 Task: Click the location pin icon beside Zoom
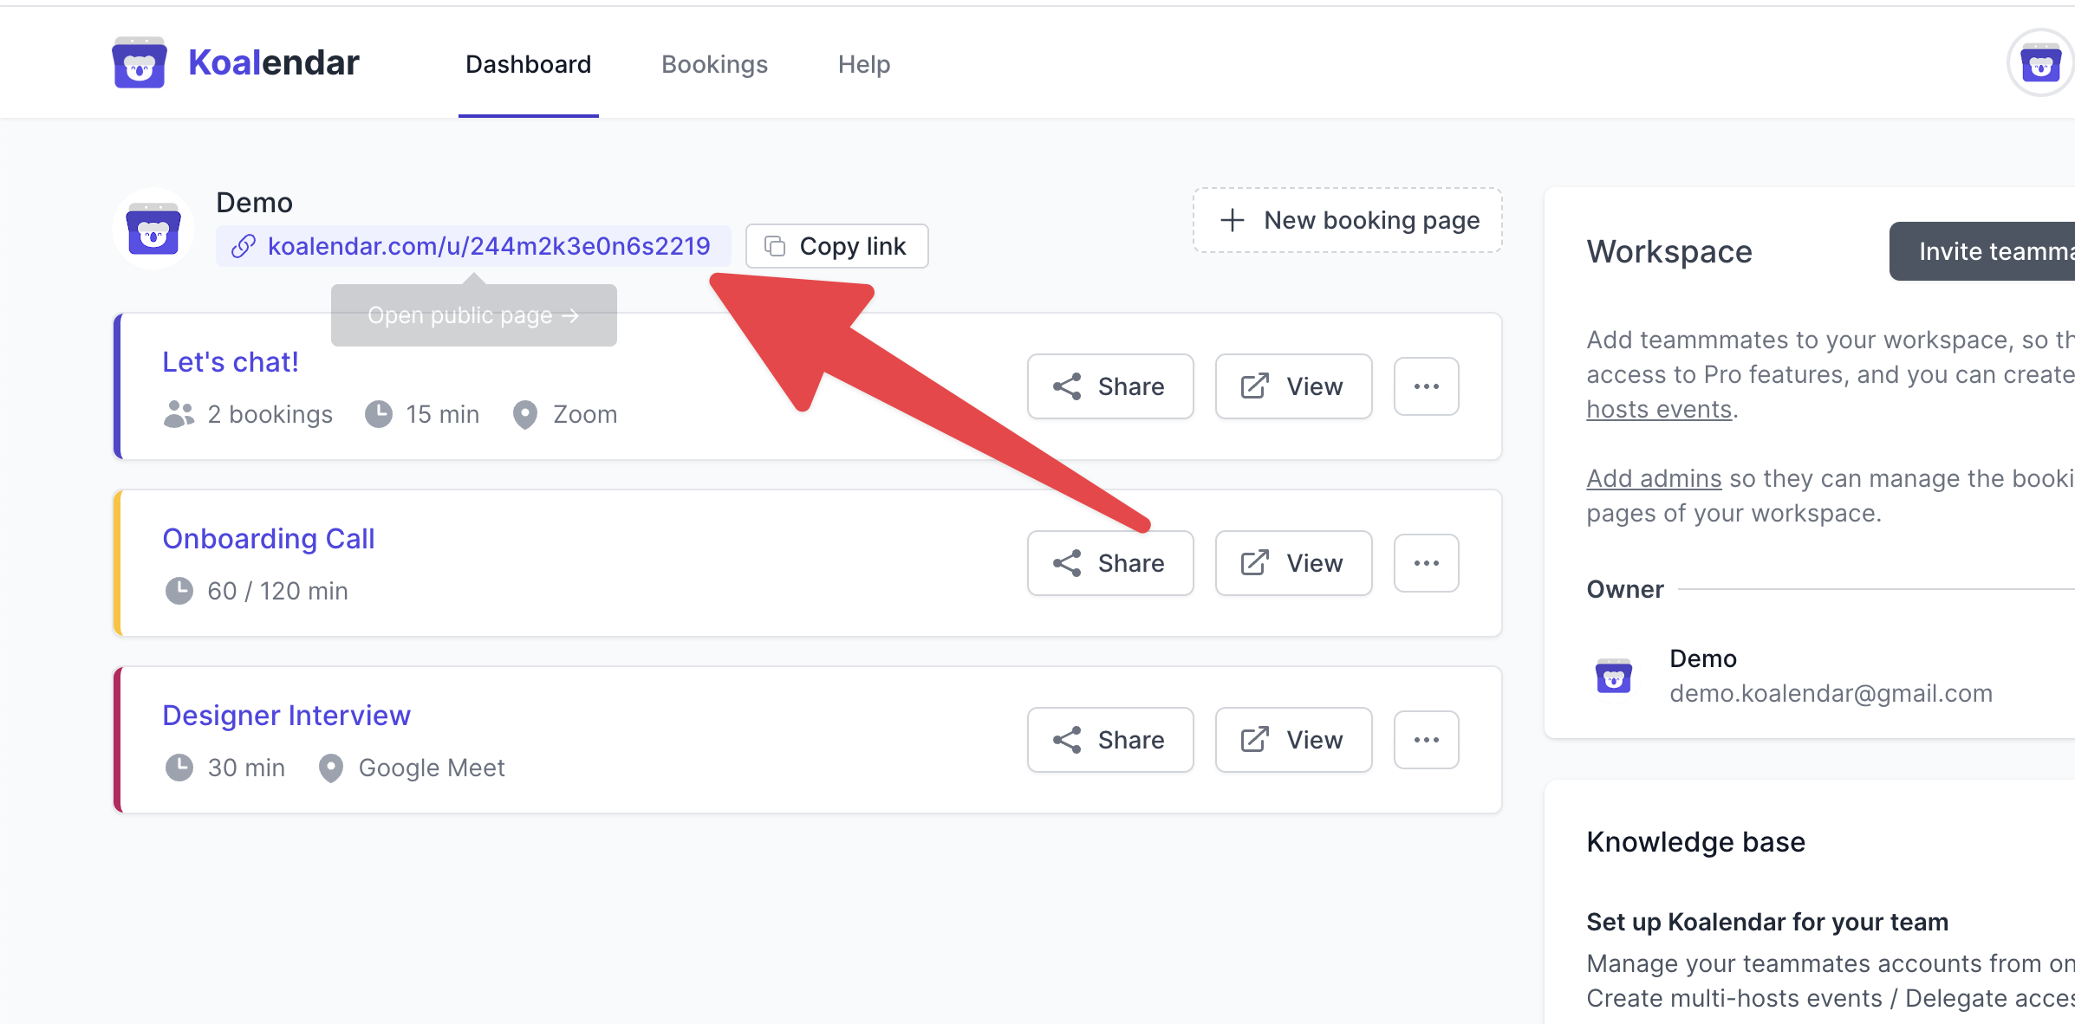pyautogui.click(x=524, y=414)
